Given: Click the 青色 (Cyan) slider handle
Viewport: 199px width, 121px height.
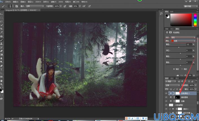Looking at the screenshot, I should pyautogui.click(x=179, y=47).
